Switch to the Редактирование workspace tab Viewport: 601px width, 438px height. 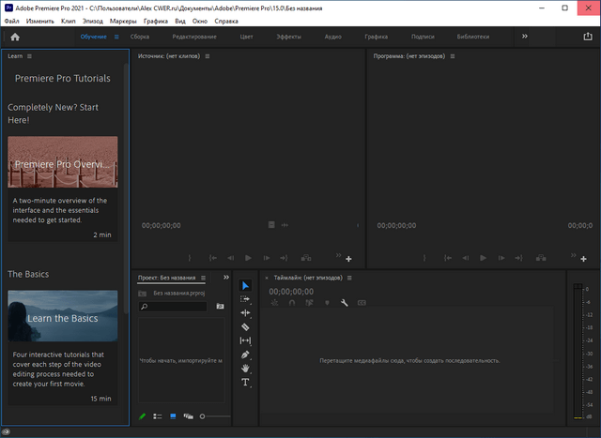tap(194, 37)
